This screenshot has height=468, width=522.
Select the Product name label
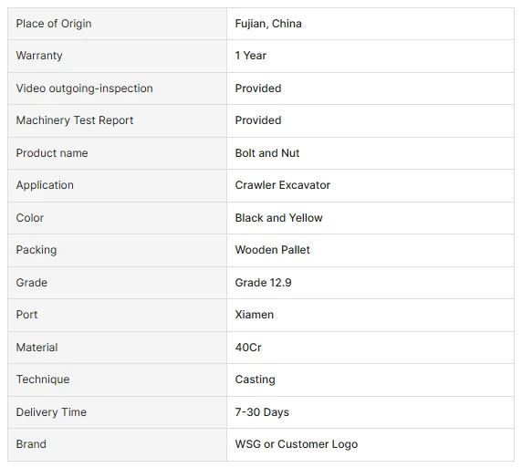(x=52, y=152)
